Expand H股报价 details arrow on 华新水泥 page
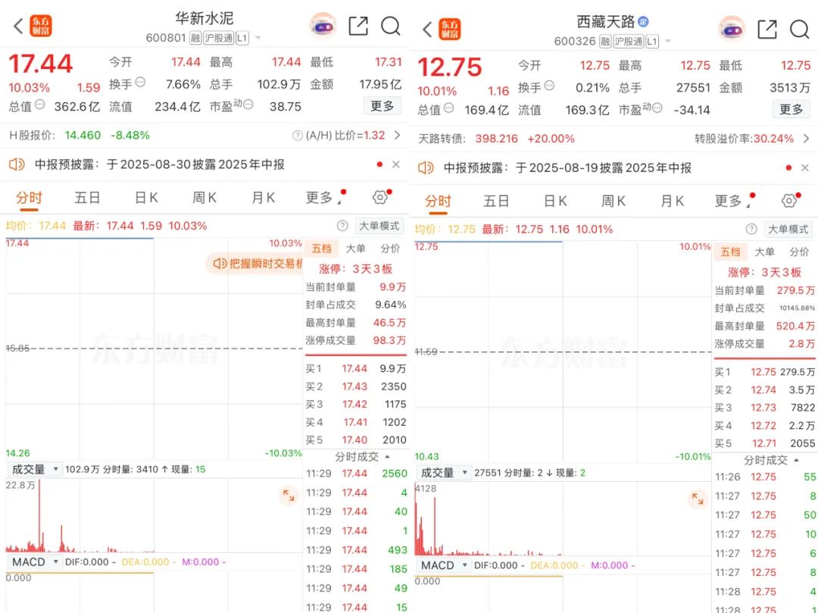818x613 pixels. [x=397, y=136]
